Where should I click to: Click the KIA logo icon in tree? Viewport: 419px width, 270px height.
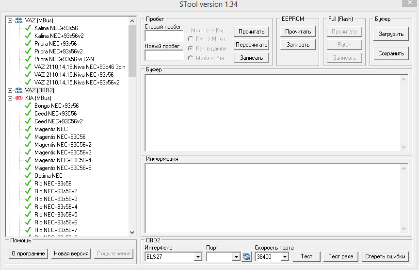[19, 98]
